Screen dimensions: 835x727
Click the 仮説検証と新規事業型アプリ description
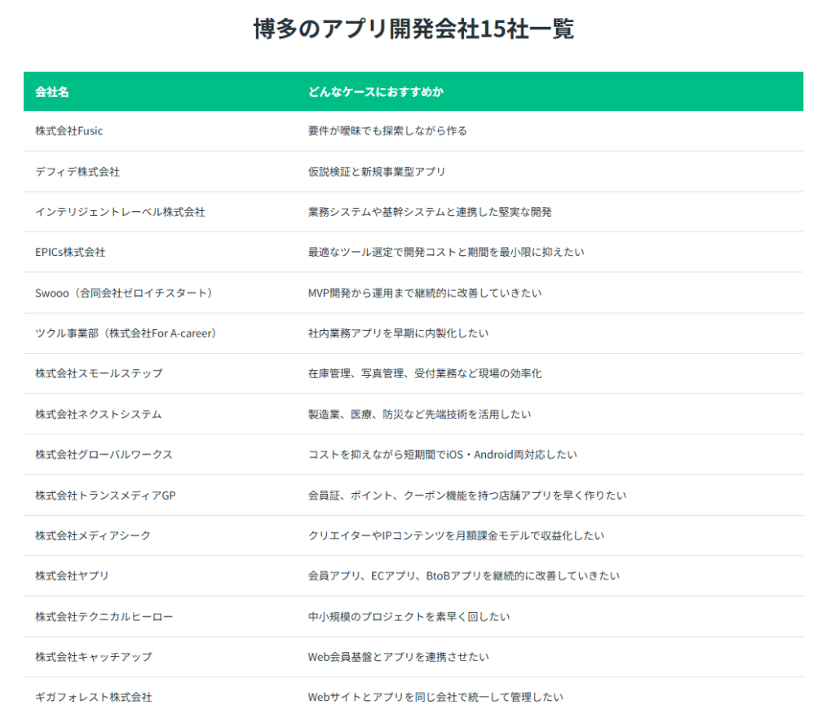pyautogui.click(x=377, y=171)
